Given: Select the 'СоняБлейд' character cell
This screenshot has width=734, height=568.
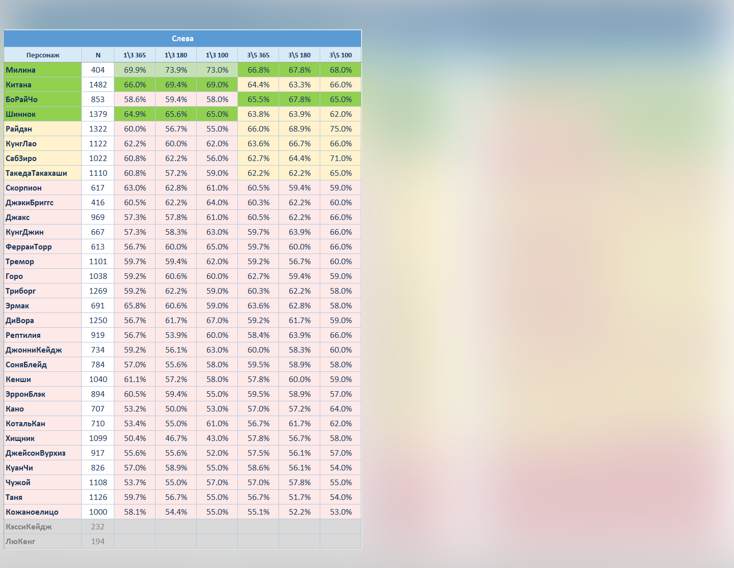Looking at the screenshot, I should click(x=43, y=365).
